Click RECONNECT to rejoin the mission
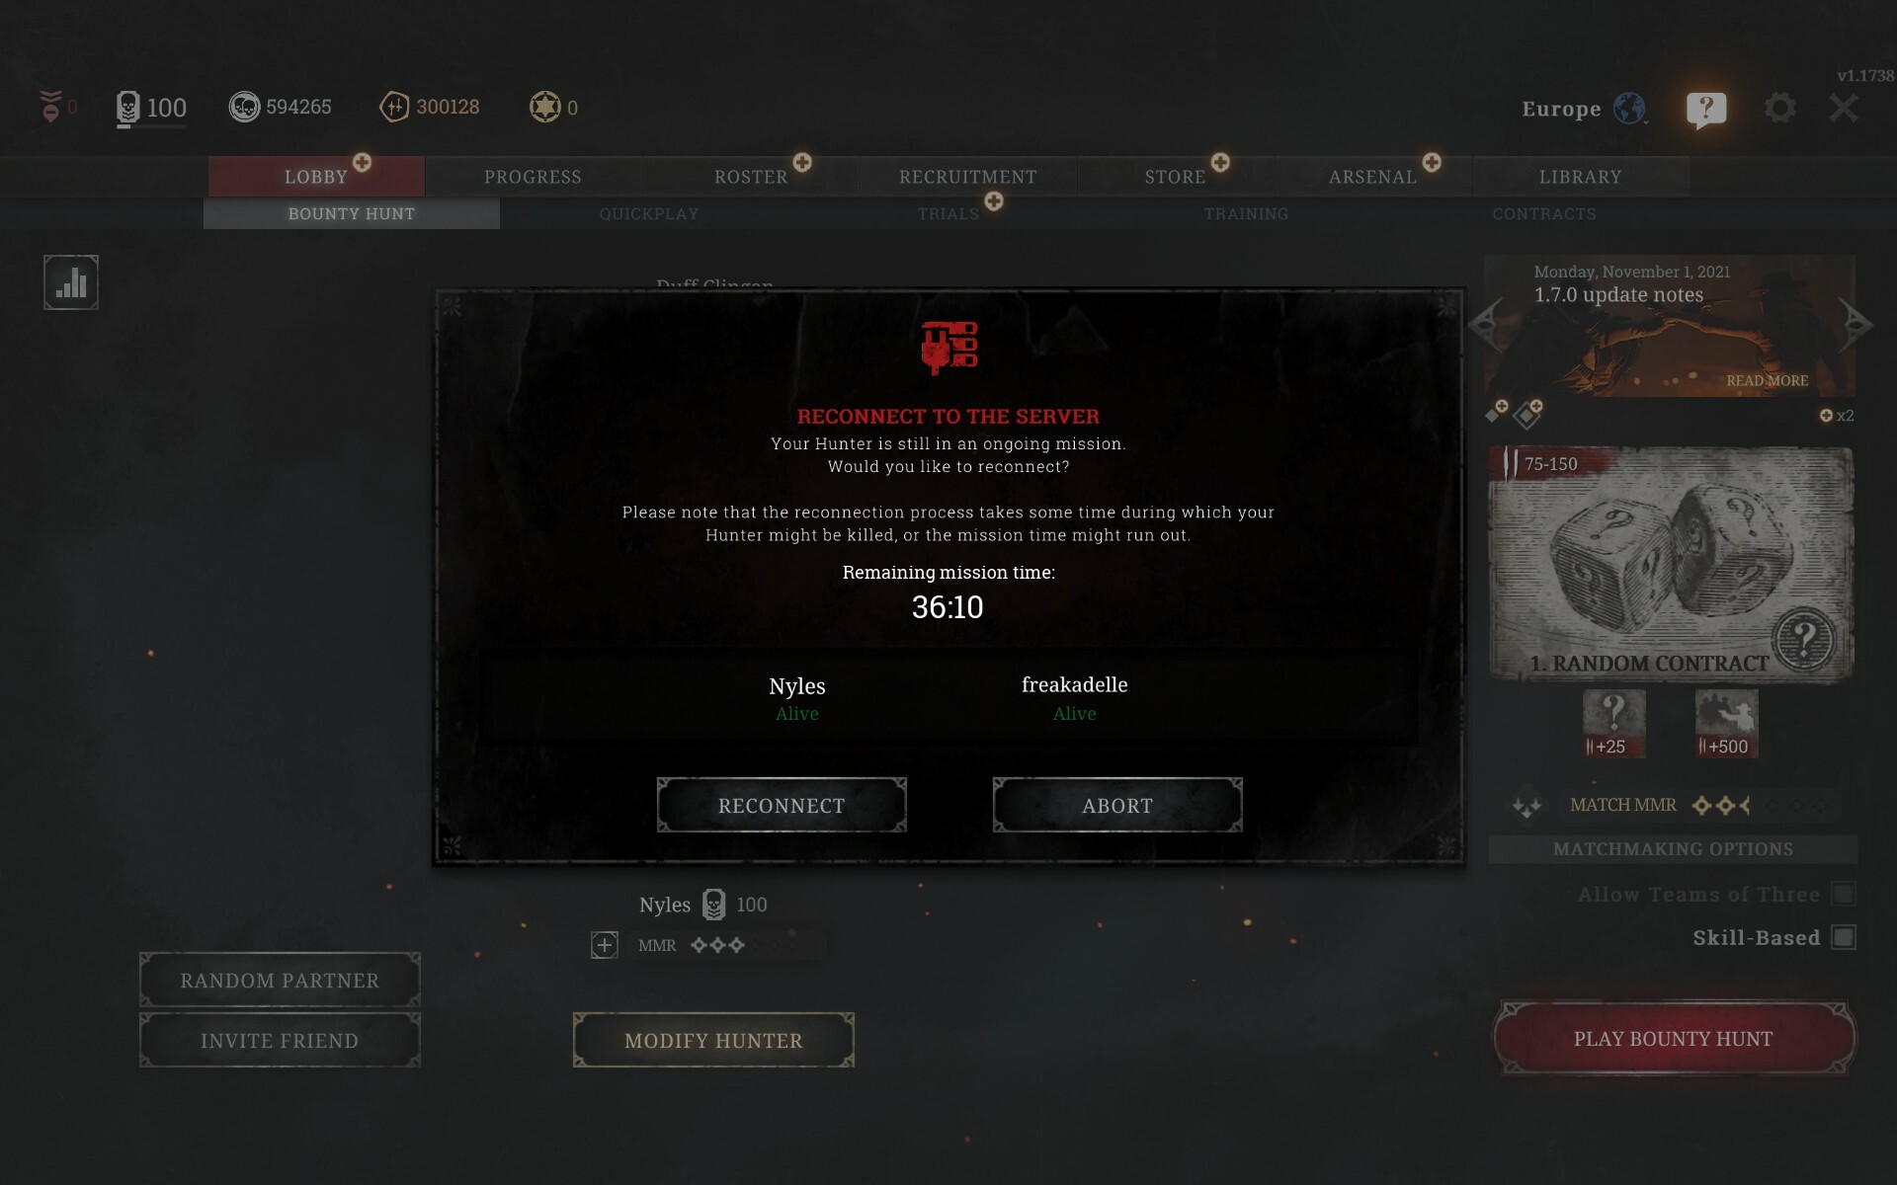 [x=782, y=804]
